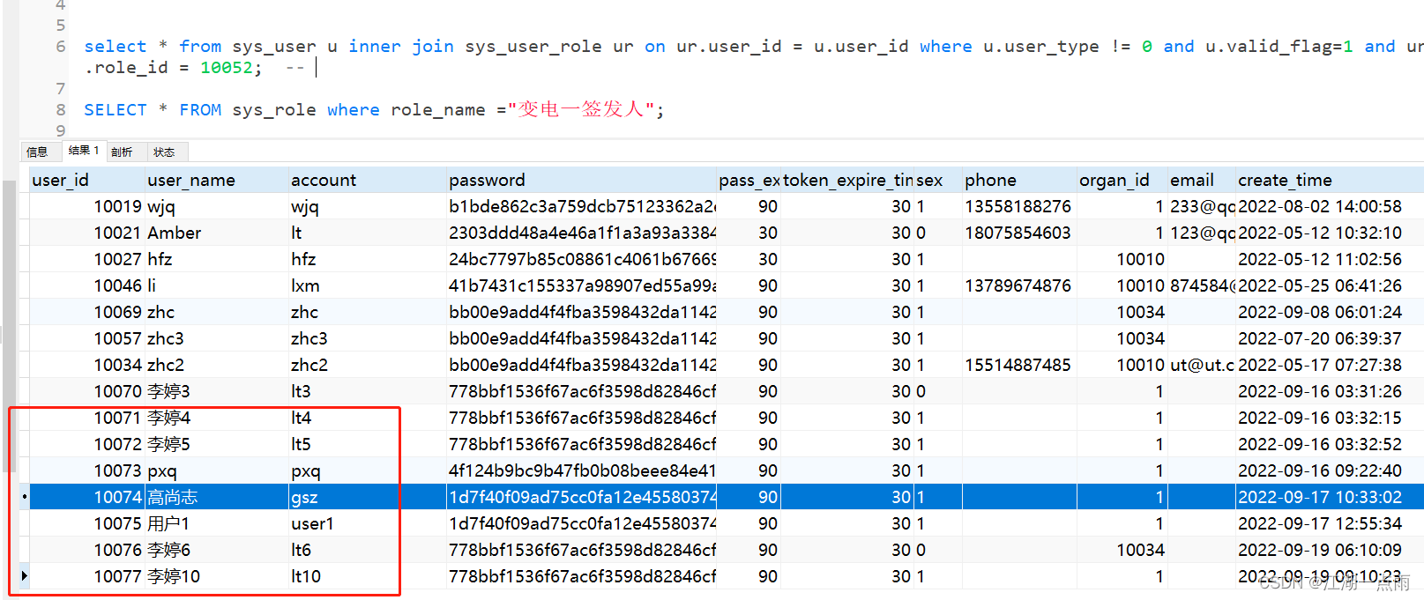Select phone cell 13558188276
This screenshot has width=1424, height=600.
coord(1018,206)
